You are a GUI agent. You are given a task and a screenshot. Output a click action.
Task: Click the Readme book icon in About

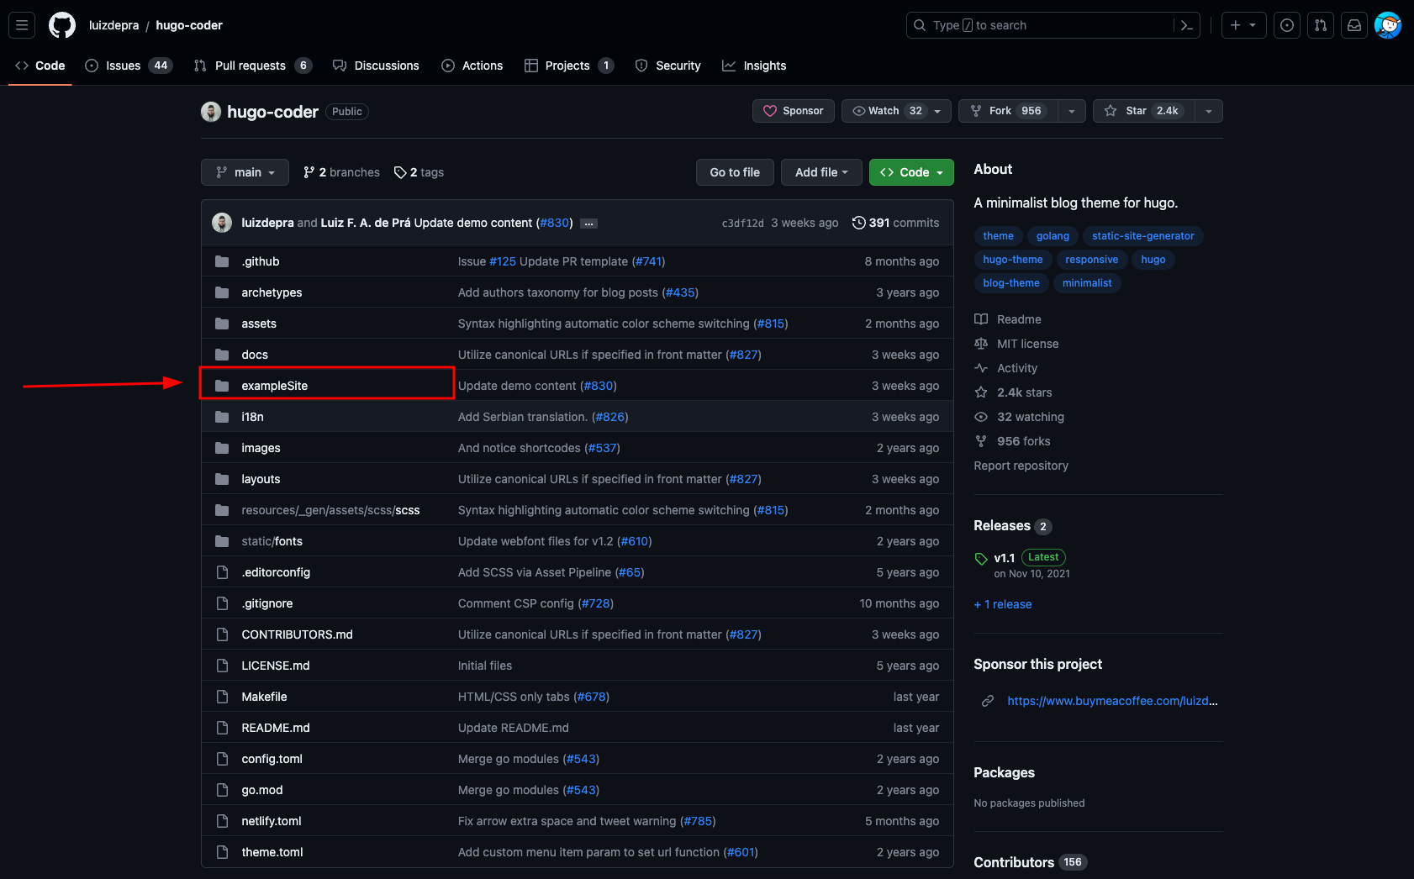[x=981, y=319]
